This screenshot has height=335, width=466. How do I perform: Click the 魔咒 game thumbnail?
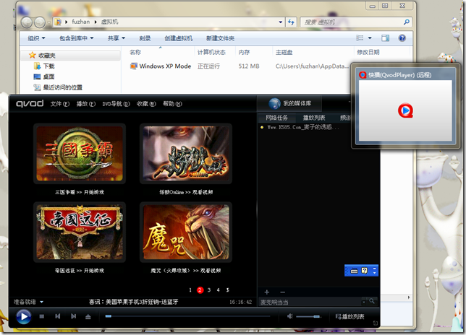(x=186, y=232)
